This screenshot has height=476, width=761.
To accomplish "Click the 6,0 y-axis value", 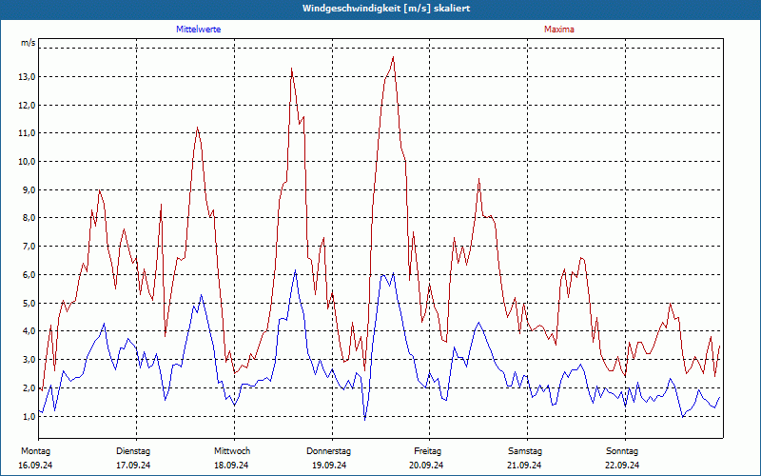I will (29, 275).
